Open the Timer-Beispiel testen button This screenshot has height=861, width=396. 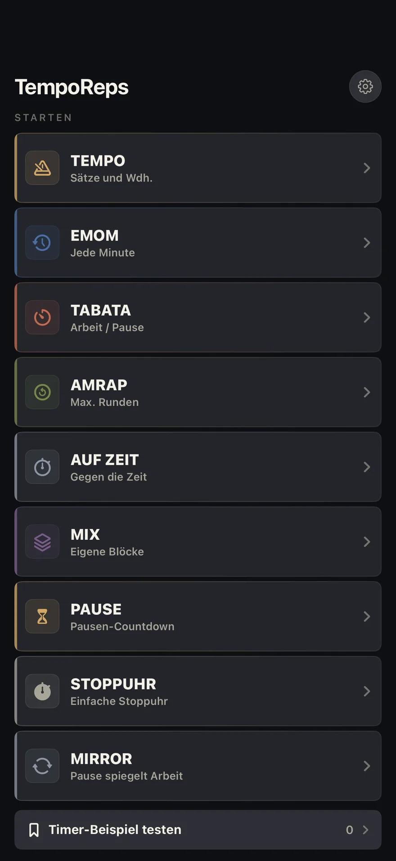click(x=198, y=830)
